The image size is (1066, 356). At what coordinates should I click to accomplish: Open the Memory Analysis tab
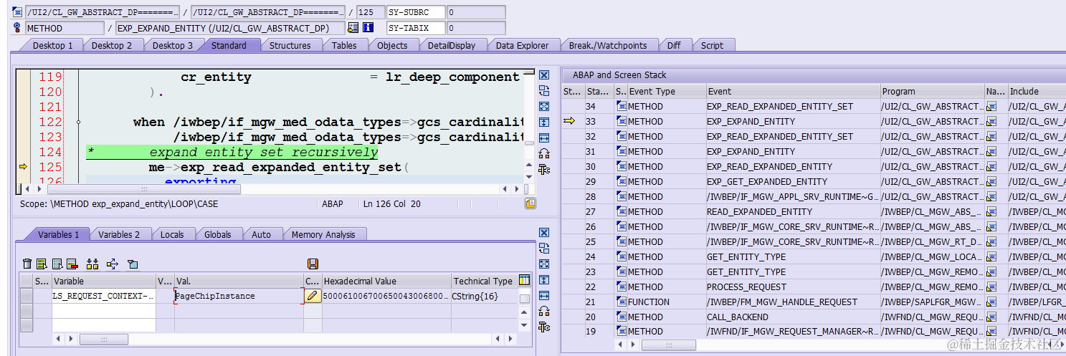tap(323, 234)
